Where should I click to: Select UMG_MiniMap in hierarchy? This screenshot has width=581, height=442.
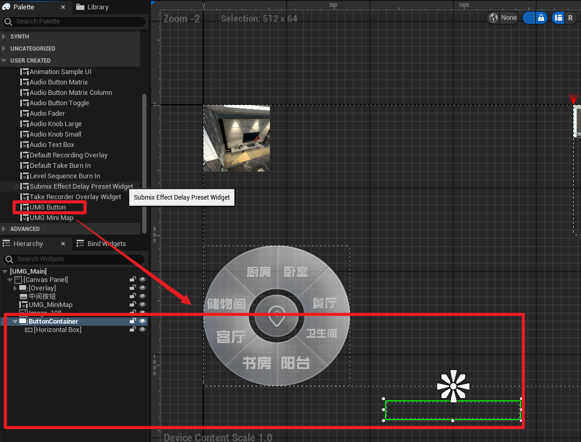tap(51, 304)
